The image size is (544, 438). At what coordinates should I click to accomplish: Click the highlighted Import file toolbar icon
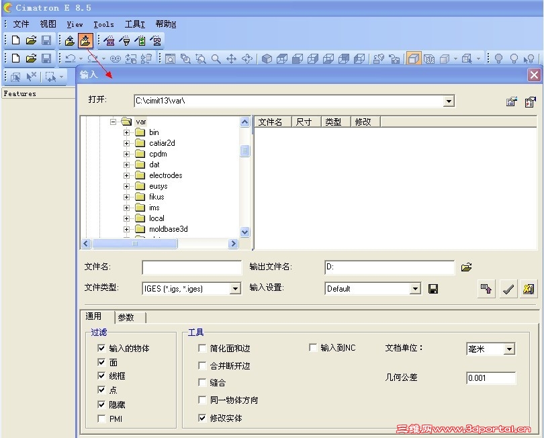tap(85, 40)
